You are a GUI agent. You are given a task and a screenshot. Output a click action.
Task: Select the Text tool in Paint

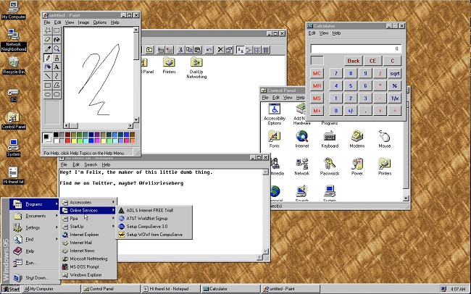[57, 67]
